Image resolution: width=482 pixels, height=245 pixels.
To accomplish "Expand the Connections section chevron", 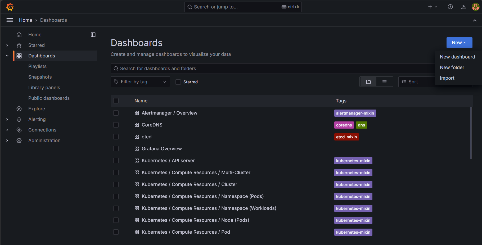I will 7,130.
